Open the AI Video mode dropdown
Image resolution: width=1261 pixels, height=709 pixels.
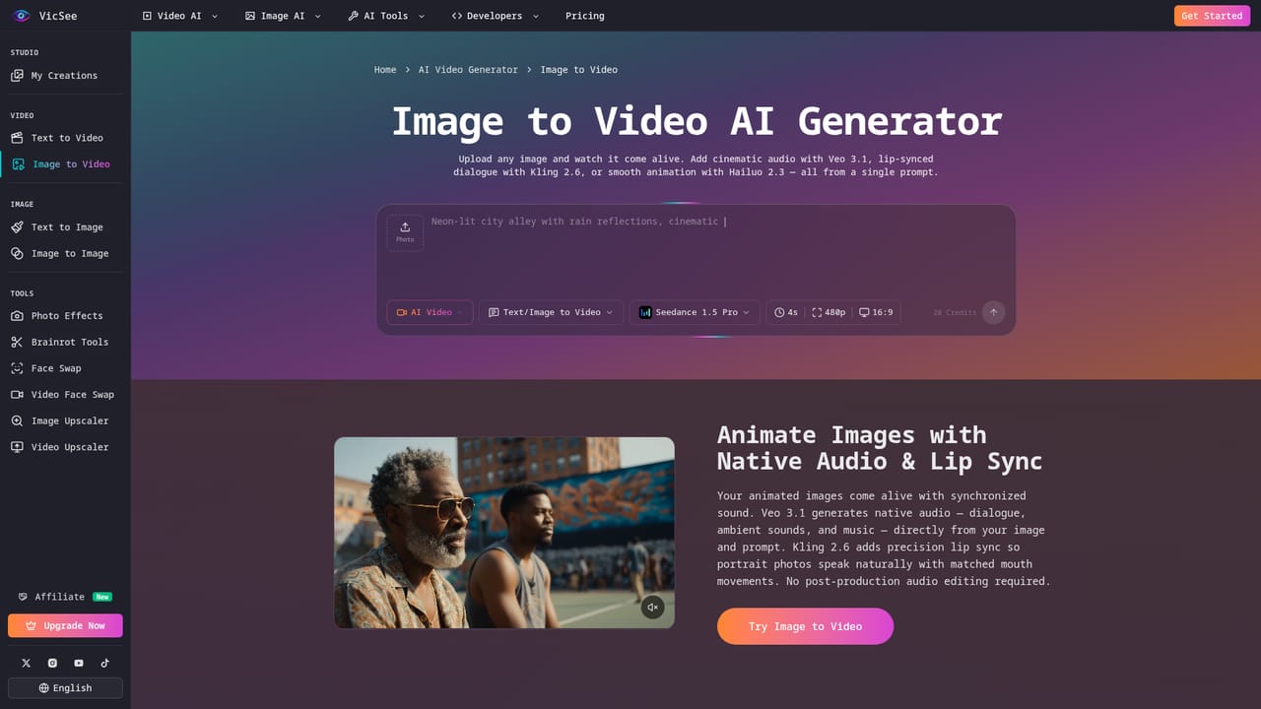pos(430,312)
